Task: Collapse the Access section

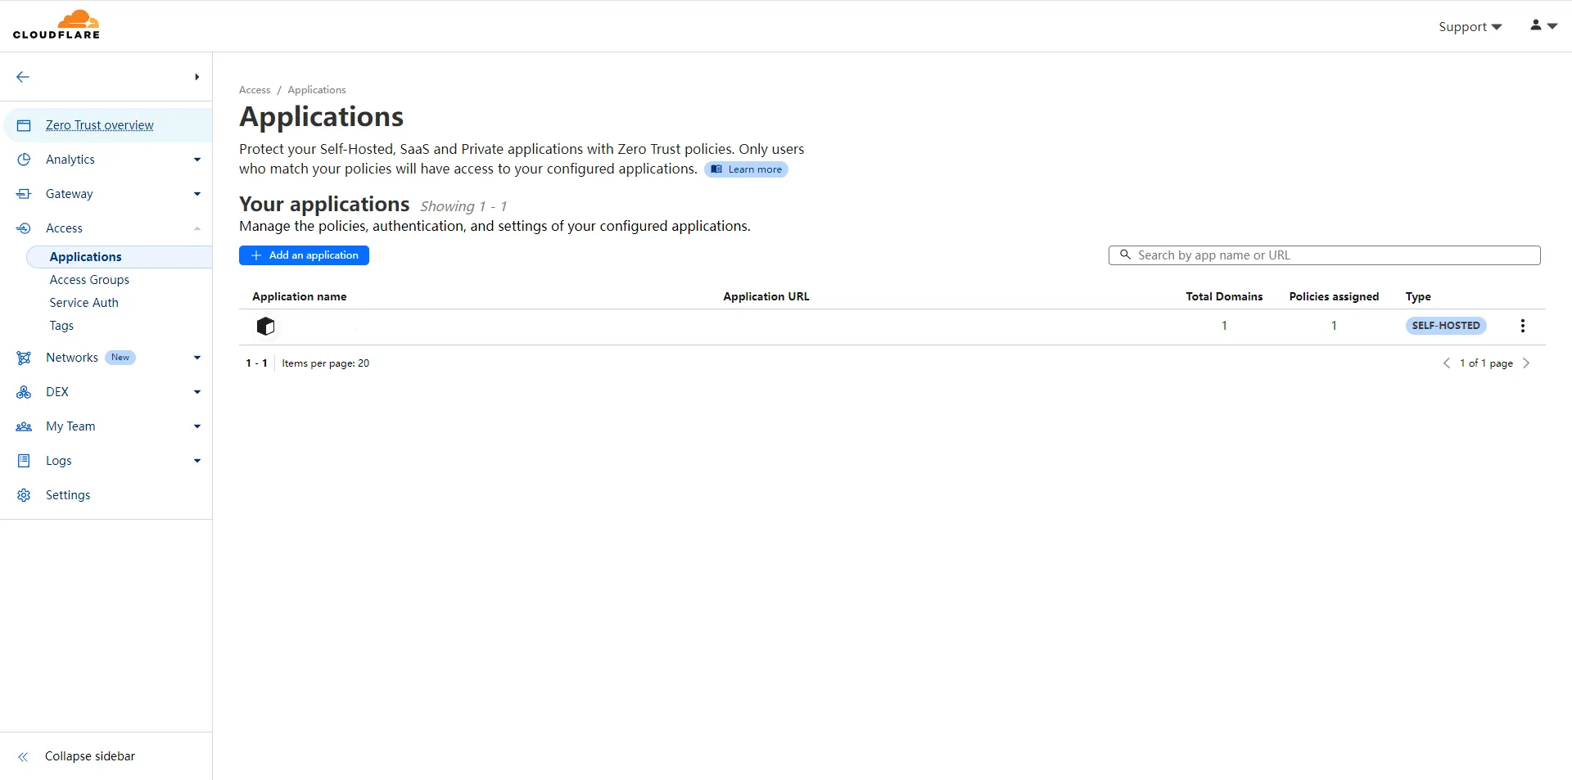Action: [196, 228]
